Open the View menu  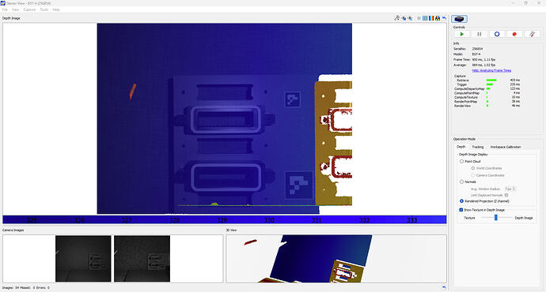(x=15, y=9)
